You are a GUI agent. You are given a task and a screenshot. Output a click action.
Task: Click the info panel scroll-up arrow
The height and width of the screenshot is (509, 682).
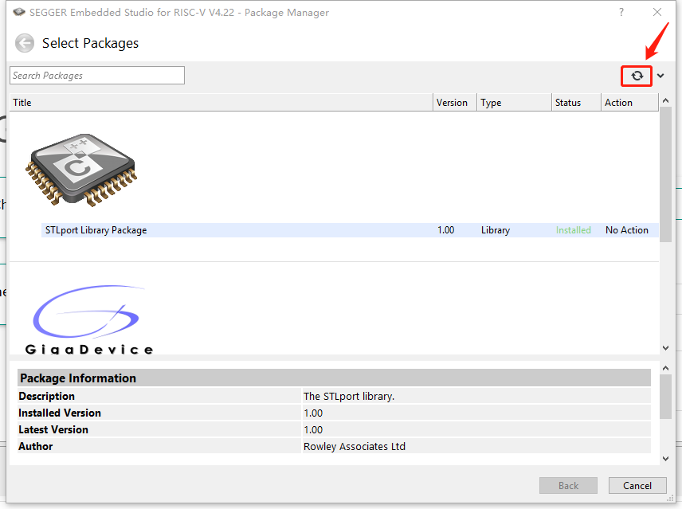665,368
